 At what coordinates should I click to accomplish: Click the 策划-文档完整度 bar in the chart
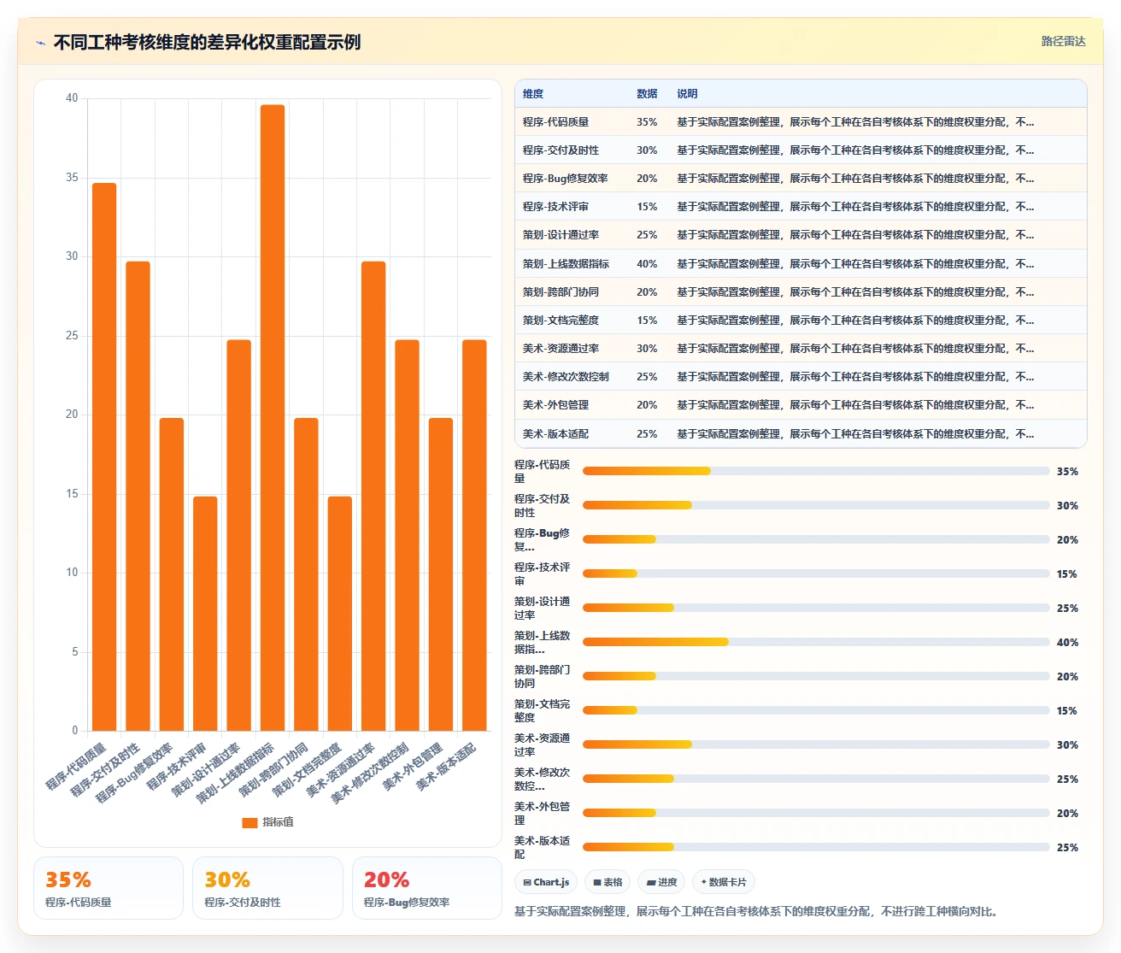point(340,614)
